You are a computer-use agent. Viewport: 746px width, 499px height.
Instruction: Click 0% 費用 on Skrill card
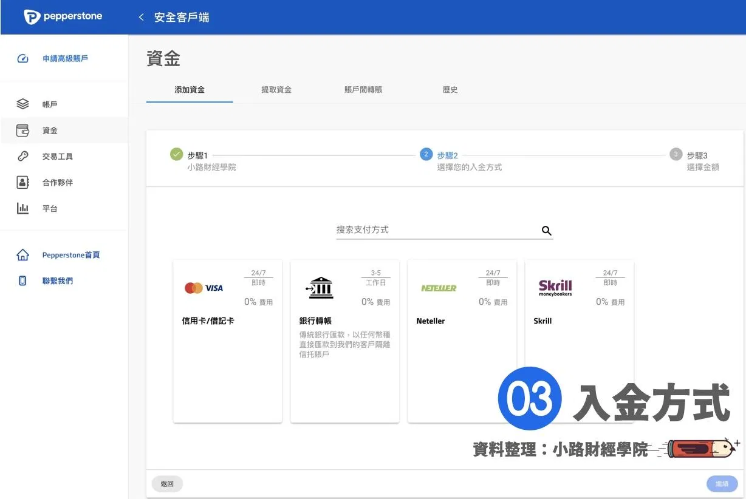click(610, 302)
